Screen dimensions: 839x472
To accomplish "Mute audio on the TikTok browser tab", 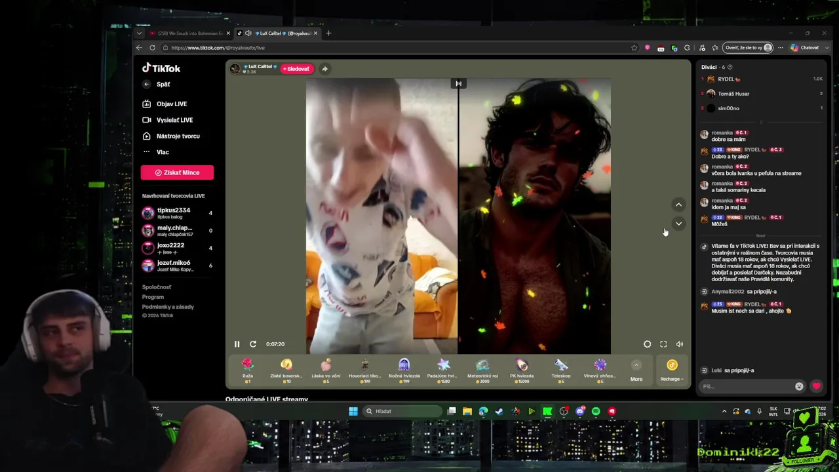I will 248,33.
